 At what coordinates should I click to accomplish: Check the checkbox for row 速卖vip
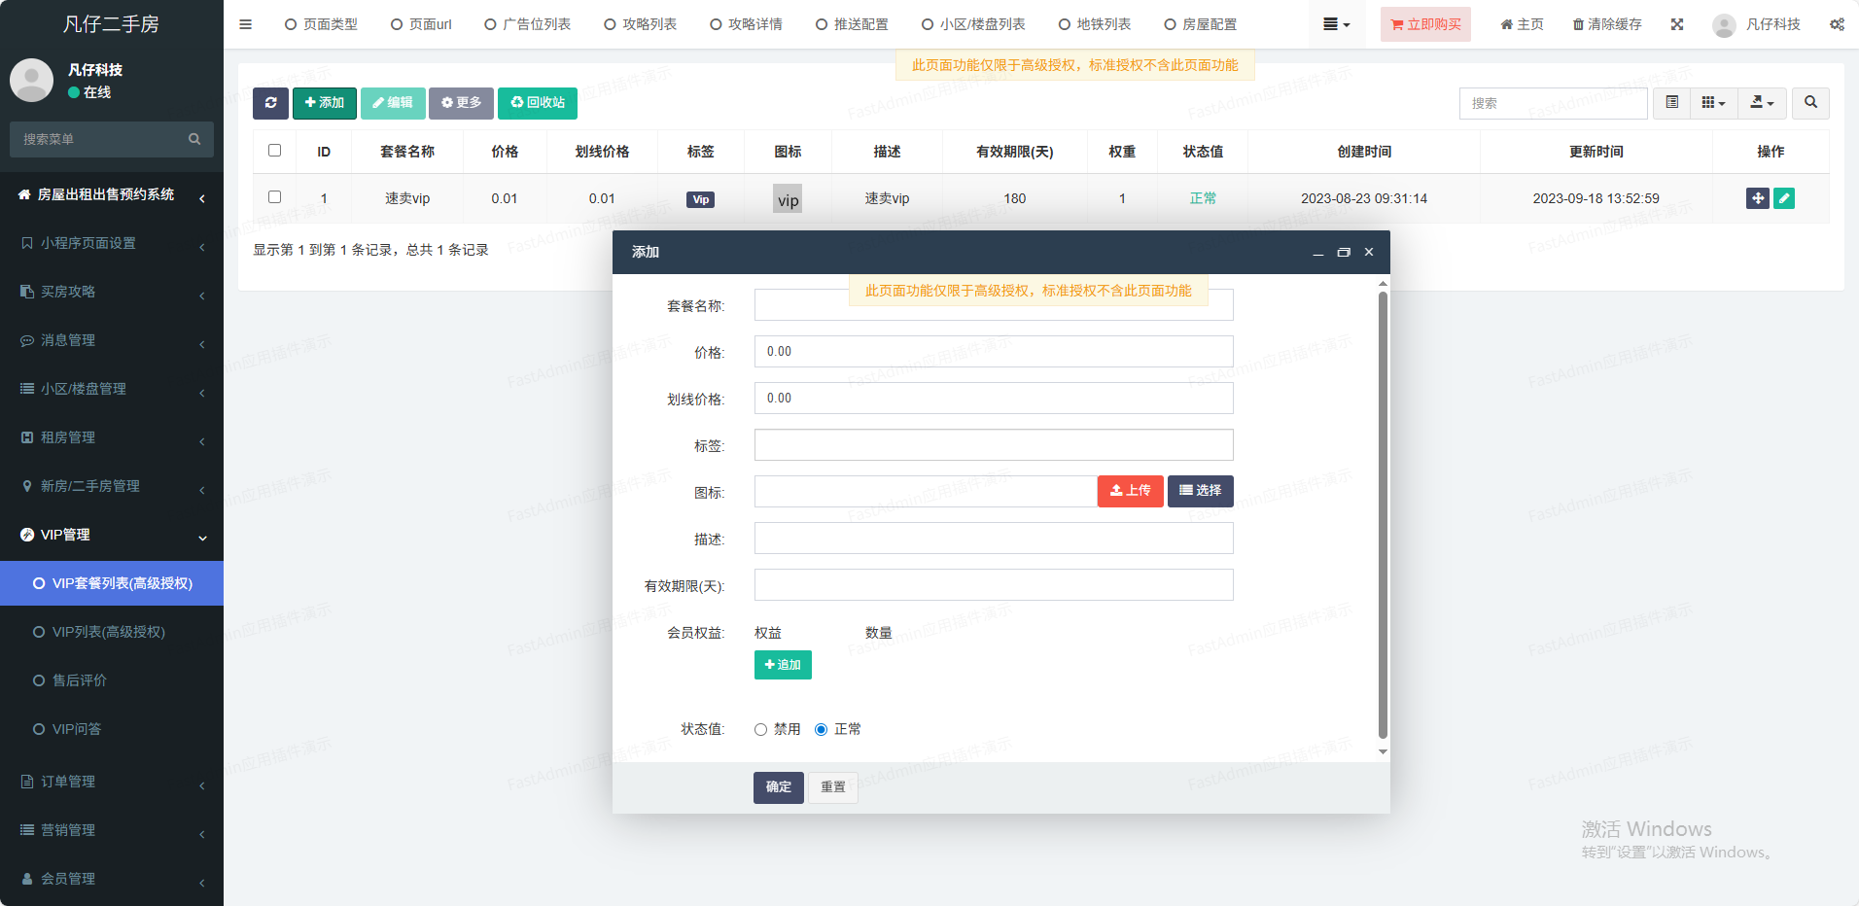[274, 197]
